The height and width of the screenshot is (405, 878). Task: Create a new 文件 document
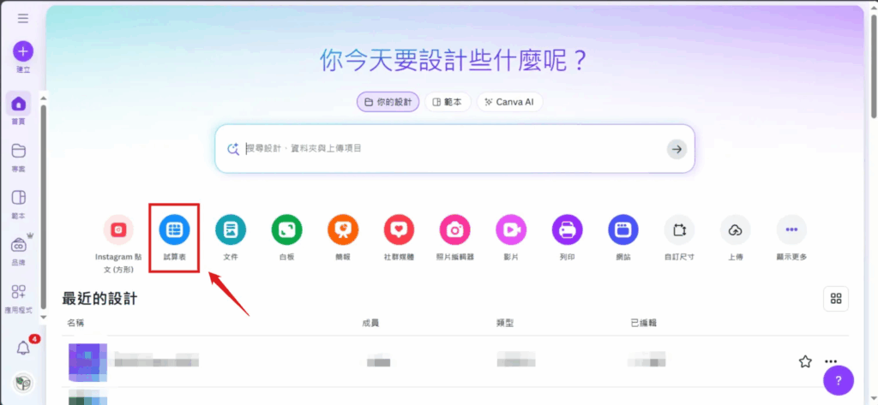pyautogui.click(x=231, y=229)
